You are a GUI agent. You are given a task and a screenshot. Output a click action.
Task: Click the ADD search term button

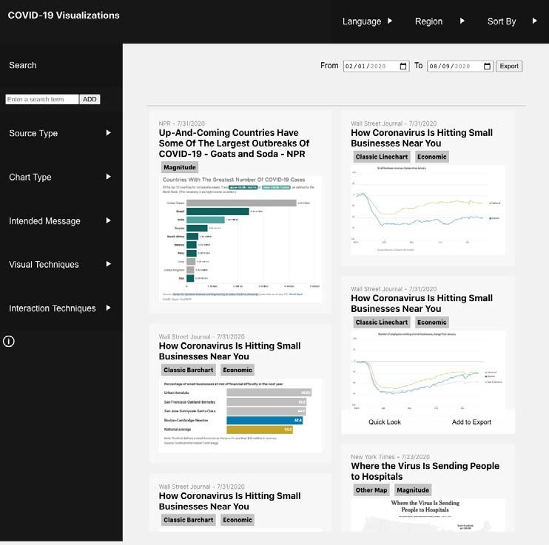[x=90, y=99]
